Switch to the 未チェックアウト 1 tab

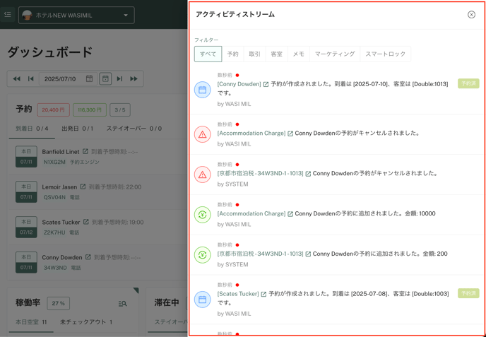(86, 322)
